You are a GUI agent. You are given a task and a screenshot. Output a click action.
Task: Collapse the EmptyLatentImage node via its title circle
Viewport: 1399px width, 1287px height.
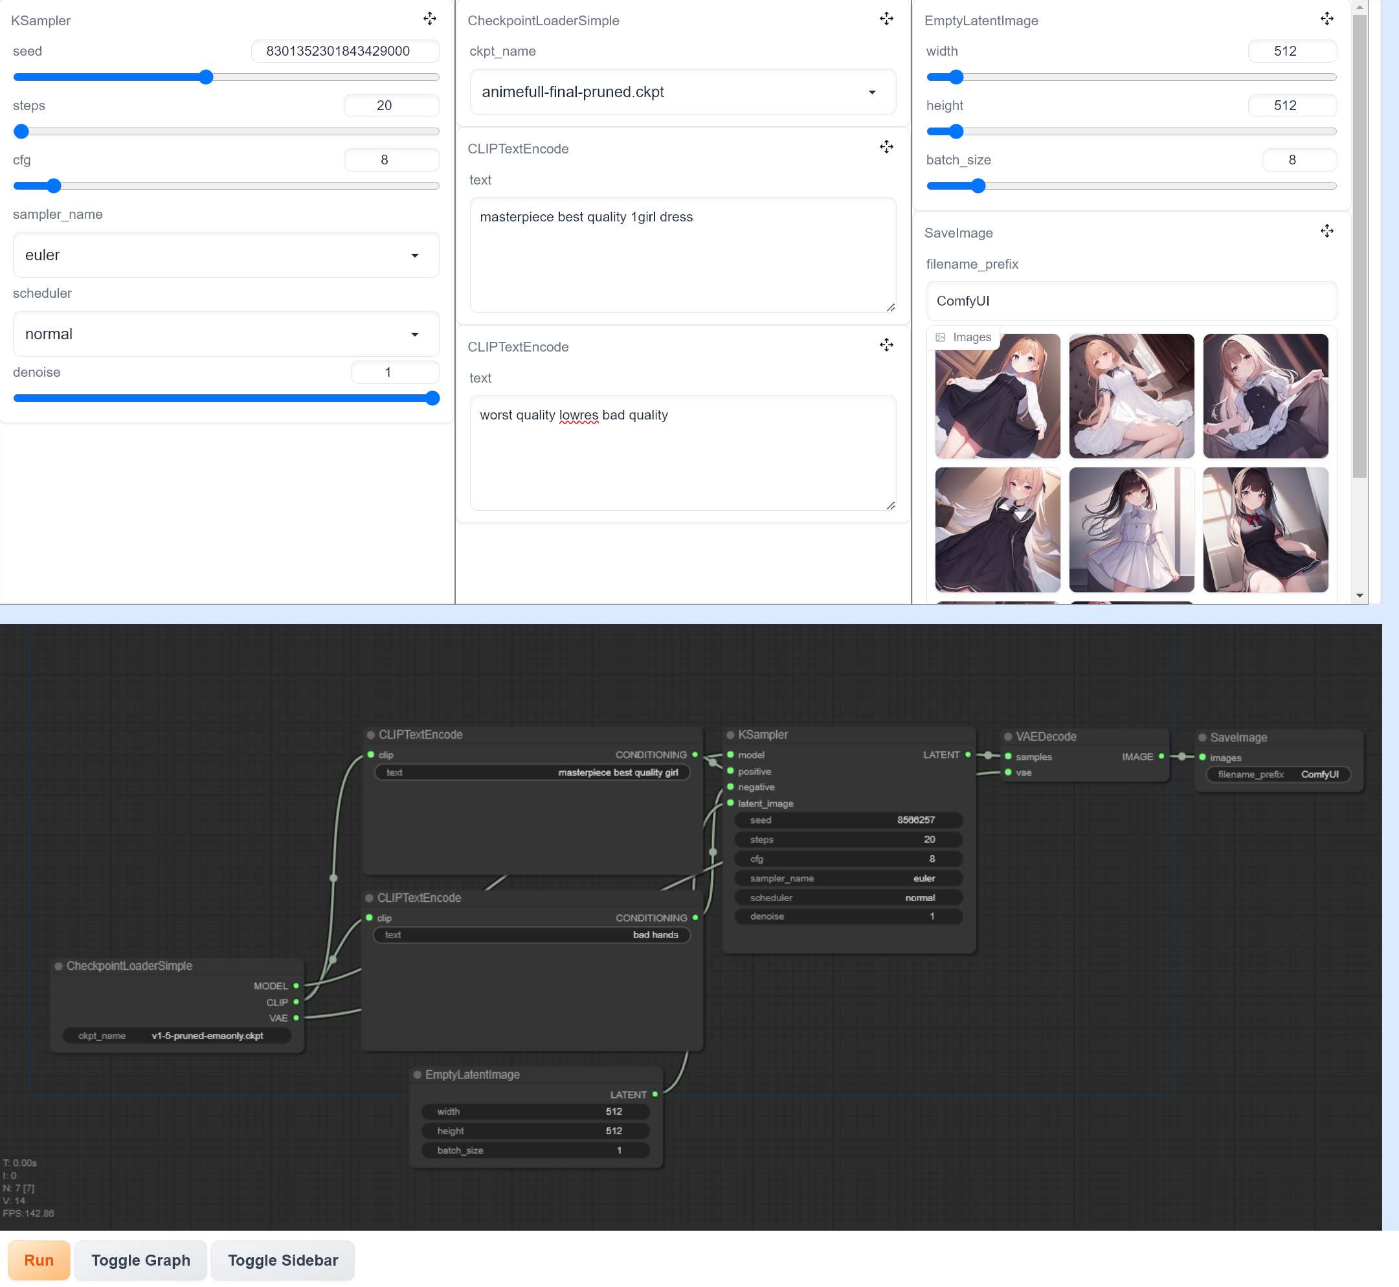416,1075
